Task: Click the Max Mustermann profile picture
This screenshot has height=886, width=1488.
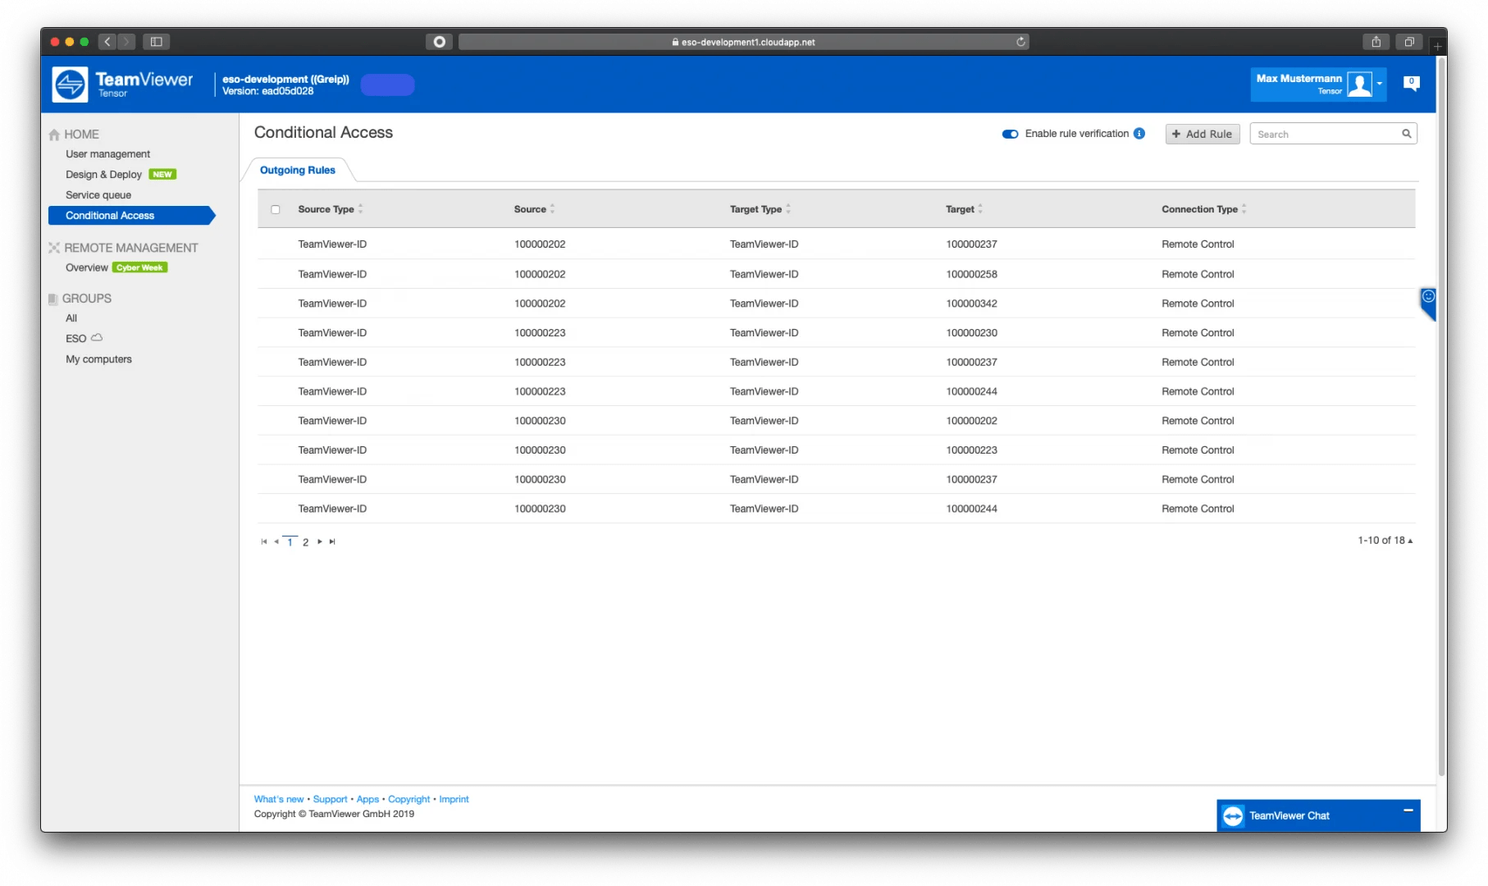Action: click(1360, 84)
